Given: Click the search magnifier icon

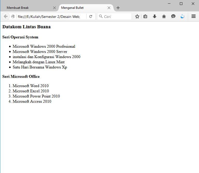Looking at the screenshot, I should tap(101, 16).
